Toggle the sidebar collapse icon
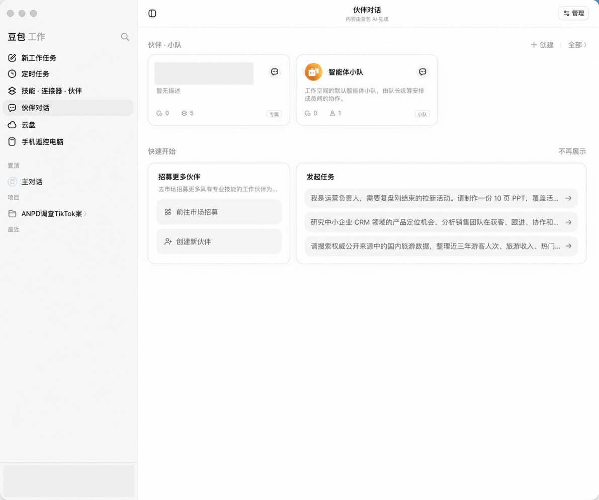The height and width of the screenshot is (500, 599). point(152,14)
